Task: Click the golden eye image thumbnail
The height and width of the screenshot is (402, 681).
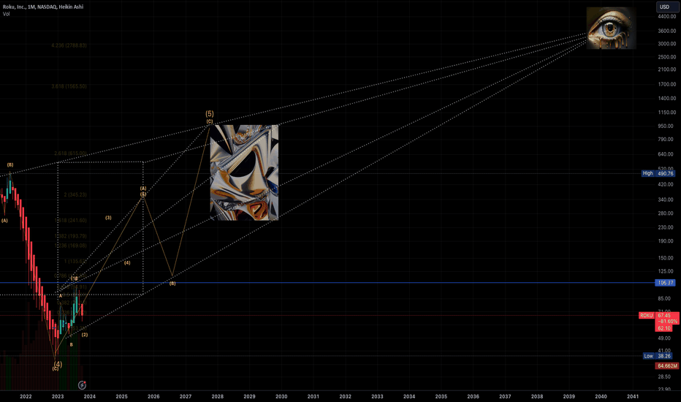Action: coord(611,28)
